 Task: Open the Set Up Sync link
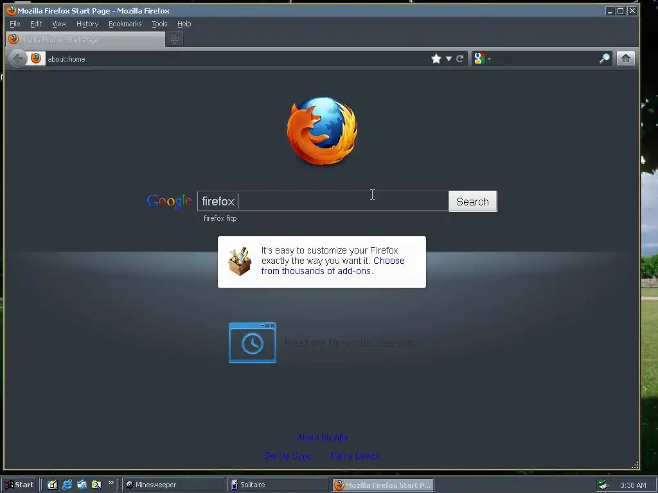point(288,456)
